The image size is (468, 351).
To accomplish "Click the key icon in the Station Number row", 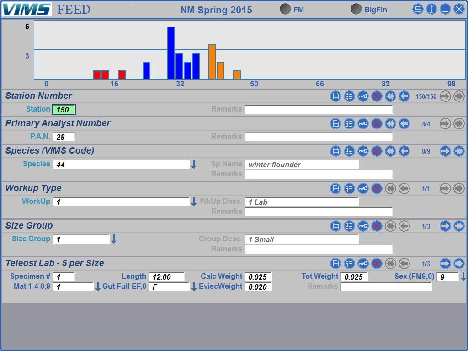I will (363, 96).
